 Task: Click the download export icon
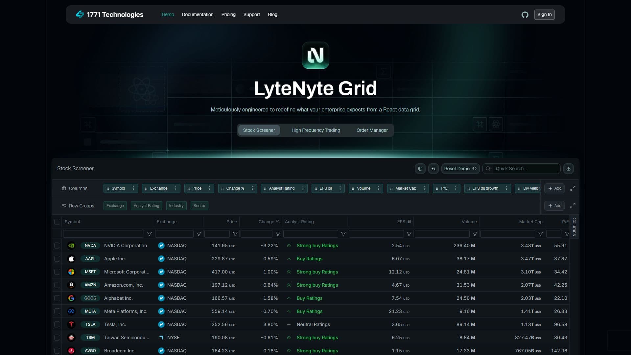point(568,169)
